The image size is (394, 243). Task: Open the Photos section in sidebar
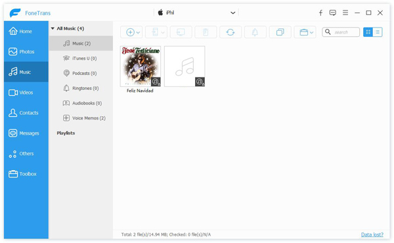coord(26,51)
